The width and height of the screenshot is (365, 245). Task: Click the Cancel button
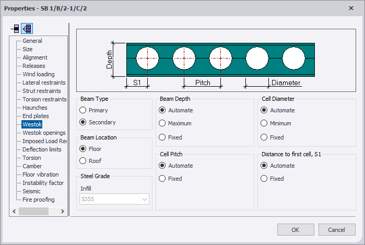click(x=336, y=230)
